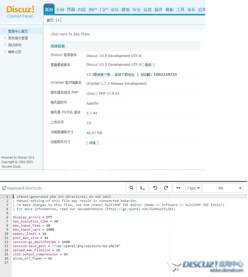248x277 pixels.
Task: Open the INI language mode dropdown
Action: pos(223,188)
